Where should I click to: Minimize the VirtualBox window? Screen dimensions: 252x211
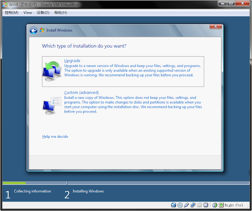point(222,4)
